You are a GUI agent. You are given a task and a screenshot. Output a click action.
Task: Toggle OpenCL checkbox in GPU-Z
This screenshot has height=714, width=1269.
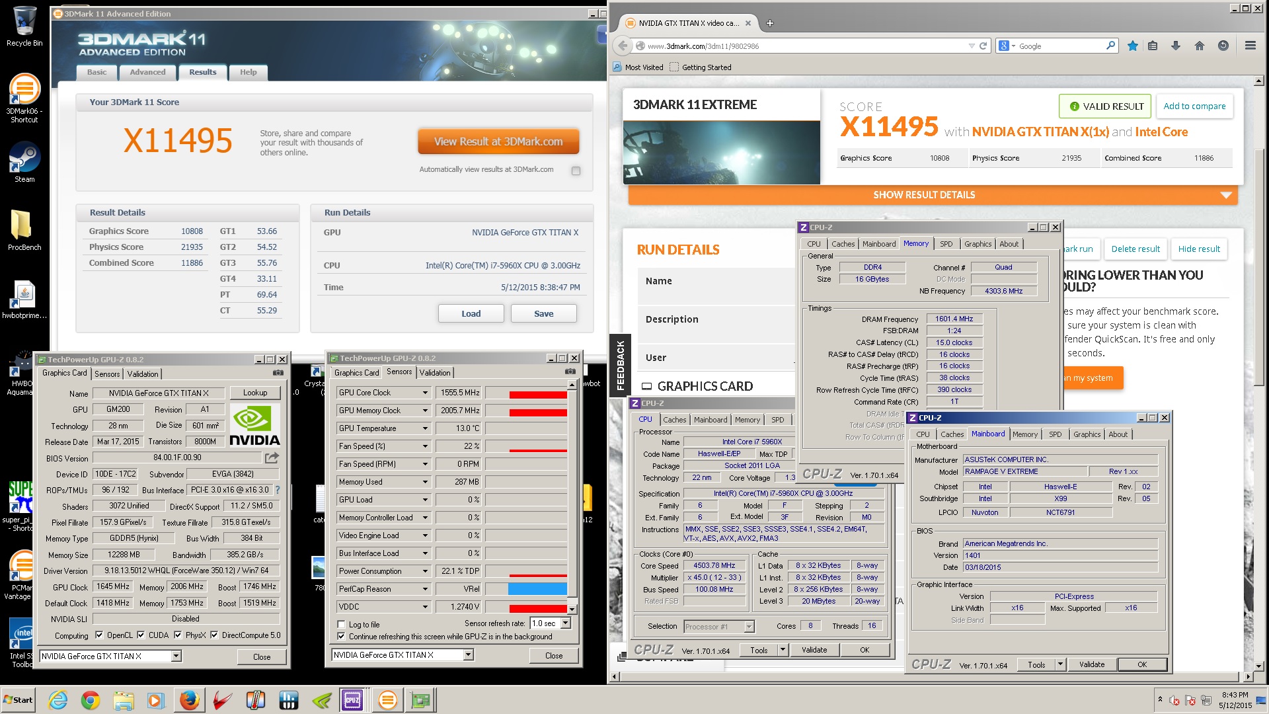99,635
